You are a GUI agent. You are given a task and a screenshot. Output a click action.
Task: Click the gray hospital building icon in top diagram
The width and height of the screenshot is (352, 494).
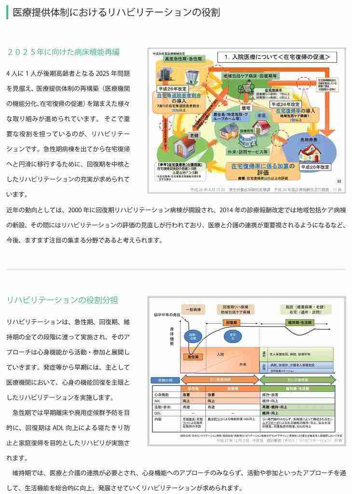click(x=166, y=75)
